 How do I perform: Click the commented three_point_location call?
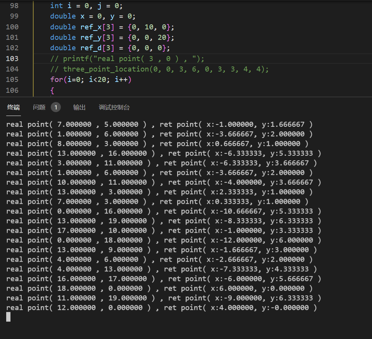pos(159,69)
